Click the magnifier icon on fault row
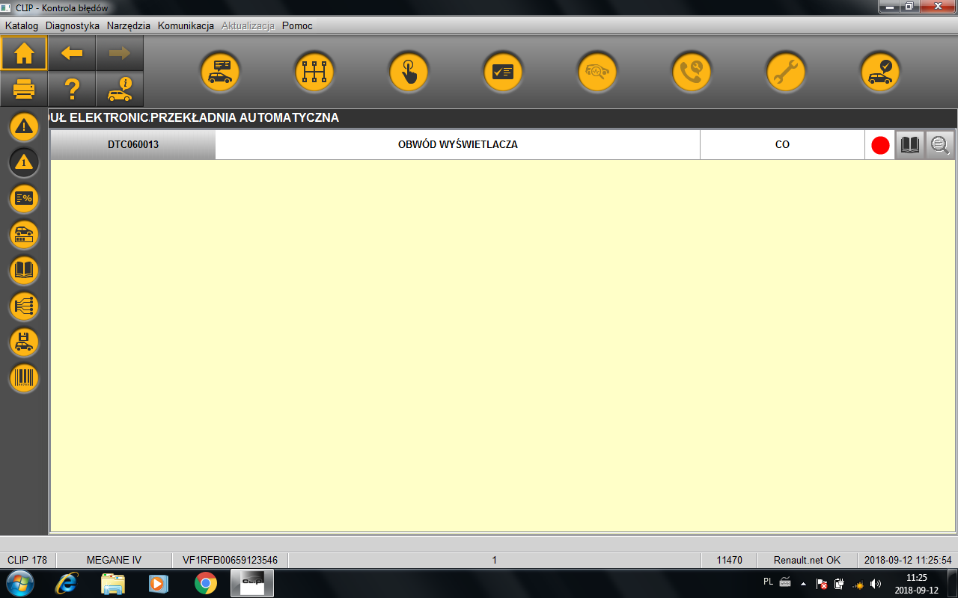 (940, 145)
